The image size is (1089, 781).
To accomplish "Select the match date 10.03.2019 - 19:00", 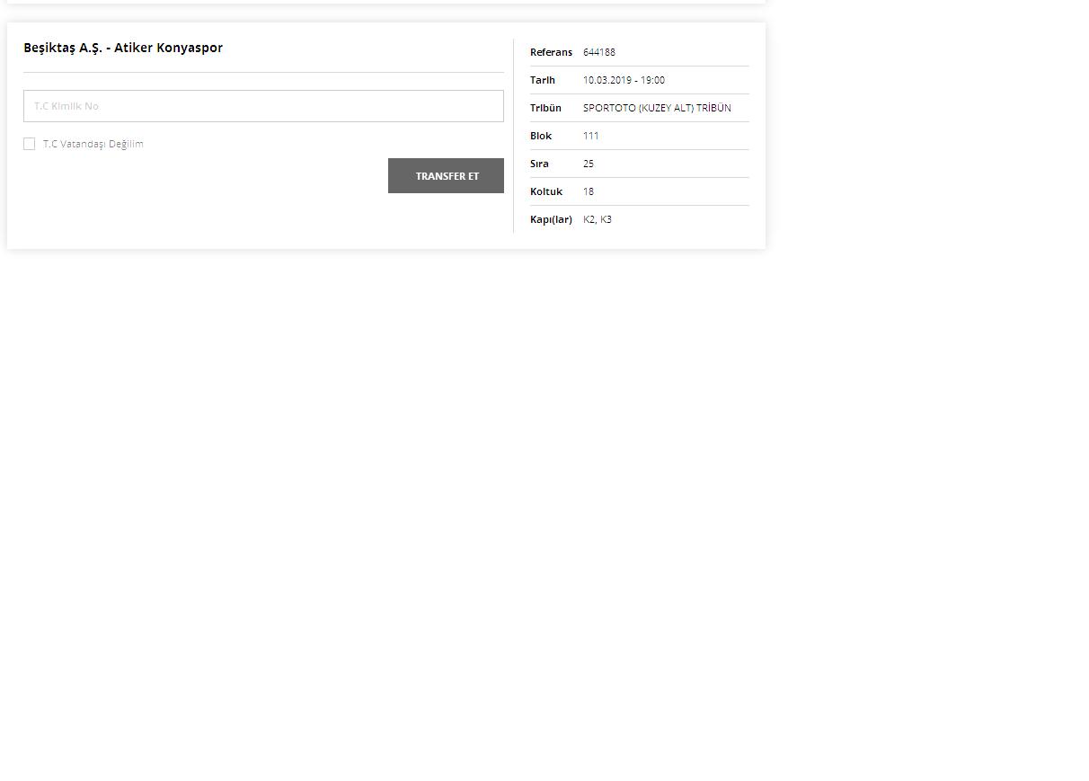I will click(624, 80).
